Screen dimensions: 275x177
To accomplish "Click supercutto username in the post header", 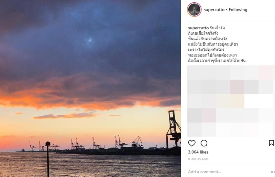I will [213, 10].
